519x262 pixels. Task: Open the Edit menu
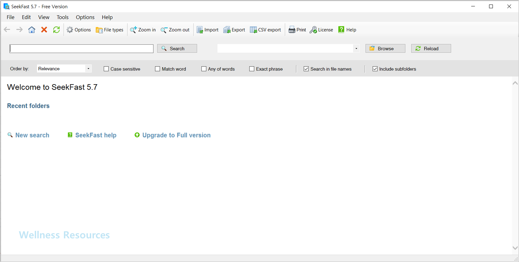[x=26, y=17]
